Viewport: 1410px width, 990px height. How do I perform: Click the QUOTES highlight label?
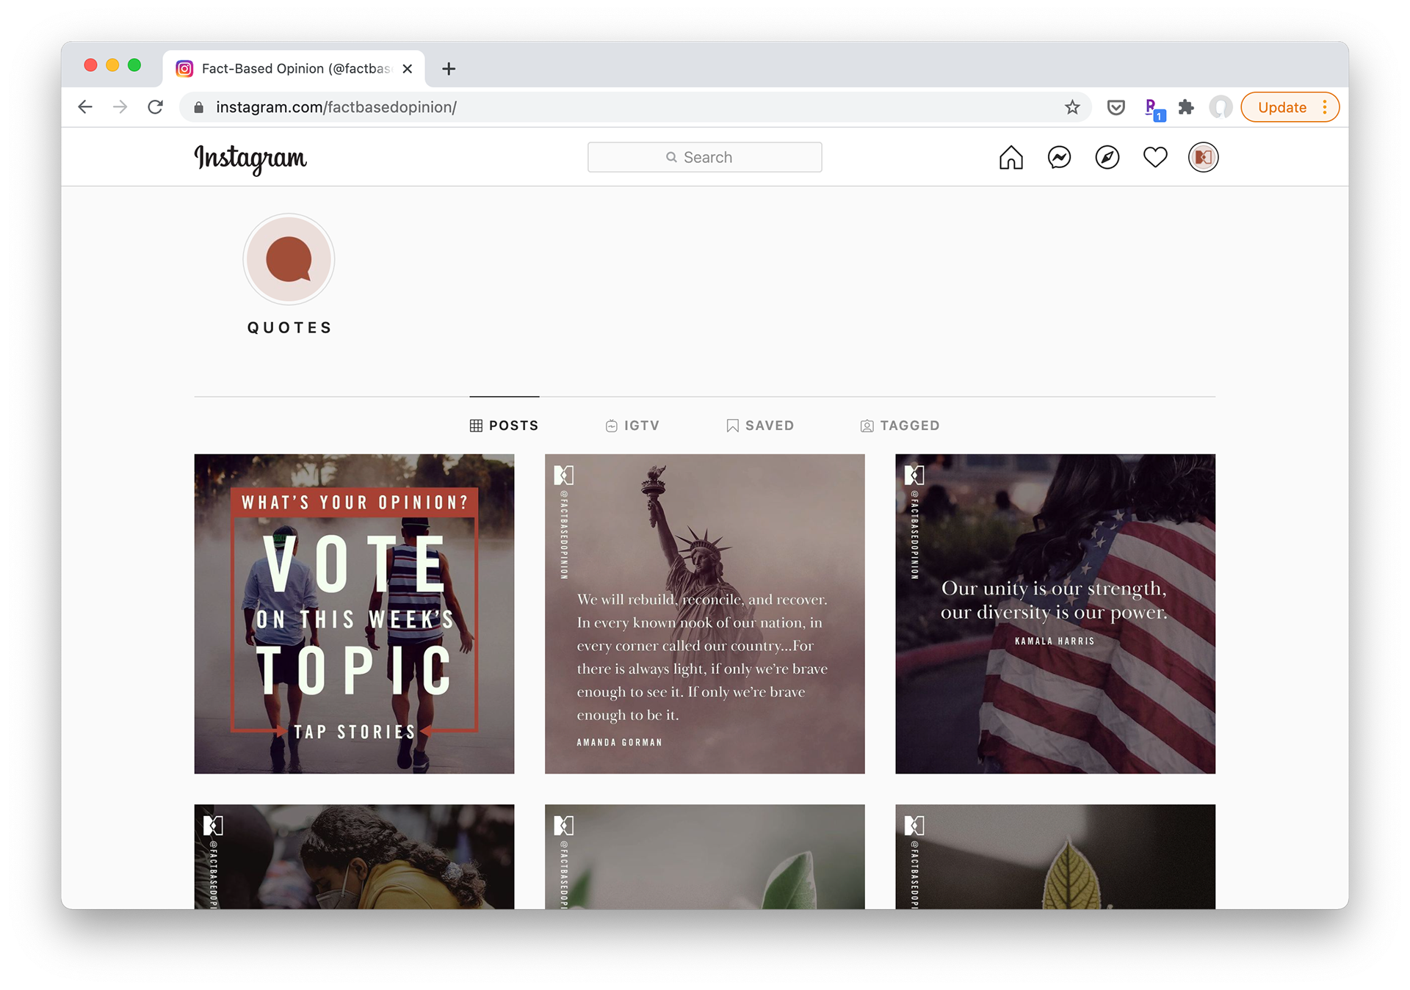coord(289,327)
